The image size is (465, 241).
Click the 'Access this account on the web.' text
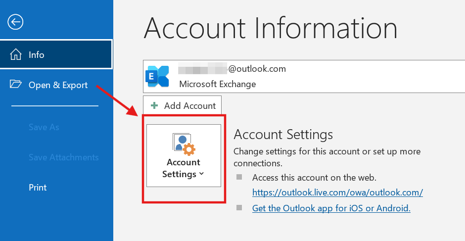[x=314, y=178]
